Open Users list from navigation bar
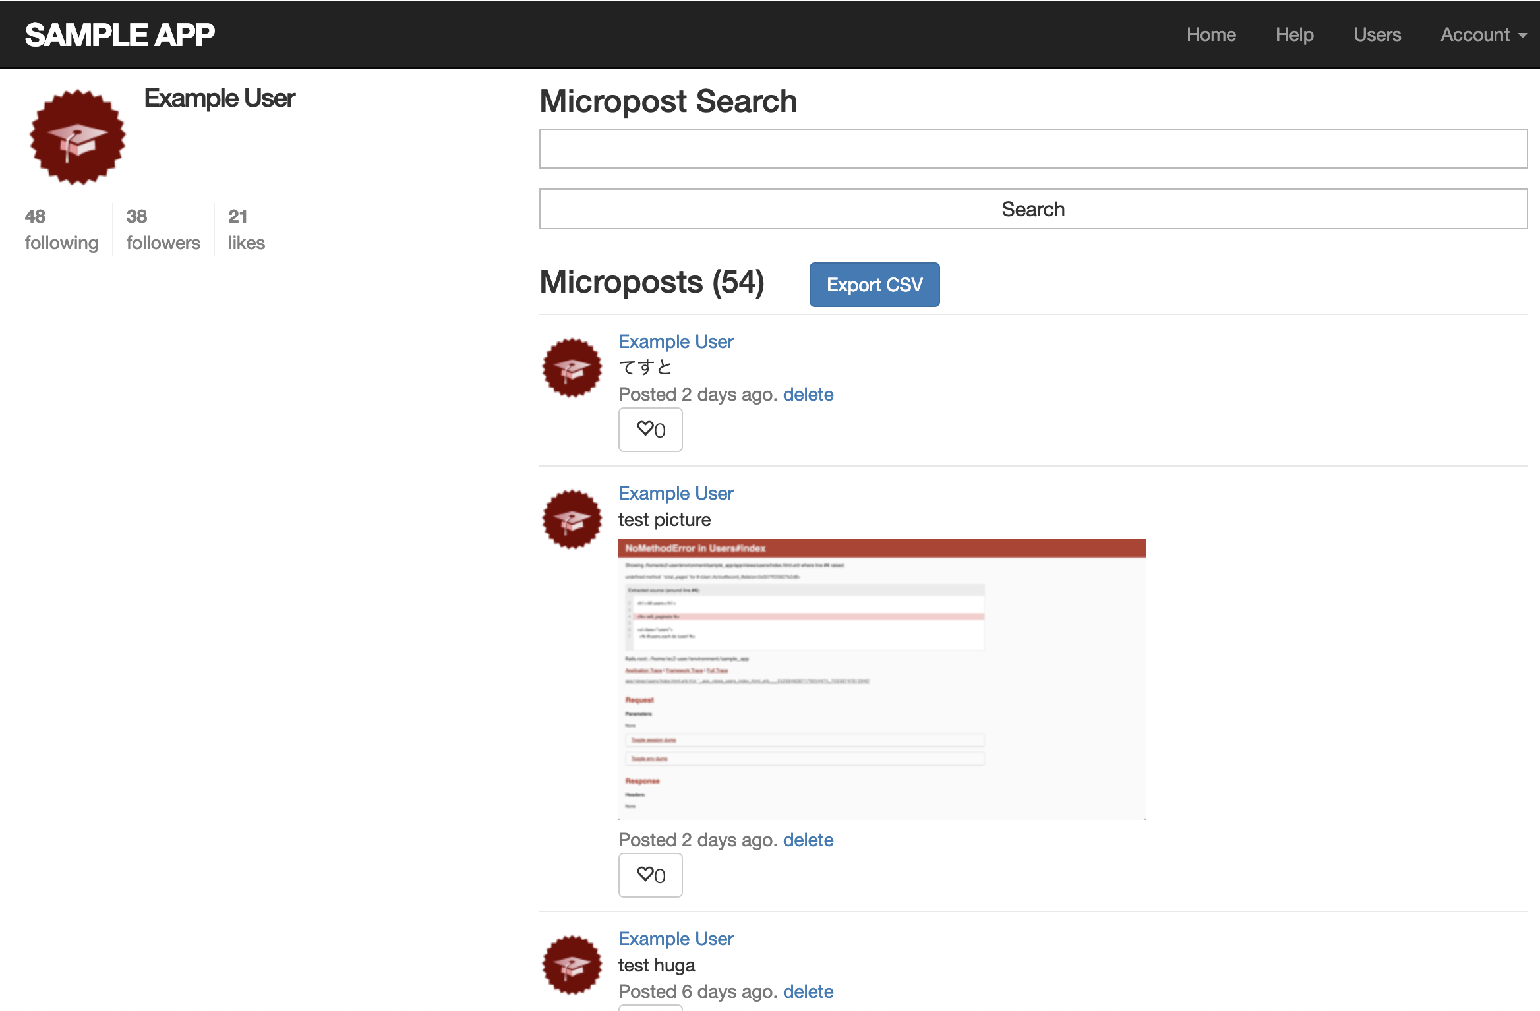 tap(1377, 34)
